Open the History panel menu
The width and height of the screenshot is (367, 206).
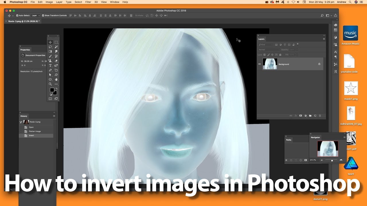(x=54, y=116)
